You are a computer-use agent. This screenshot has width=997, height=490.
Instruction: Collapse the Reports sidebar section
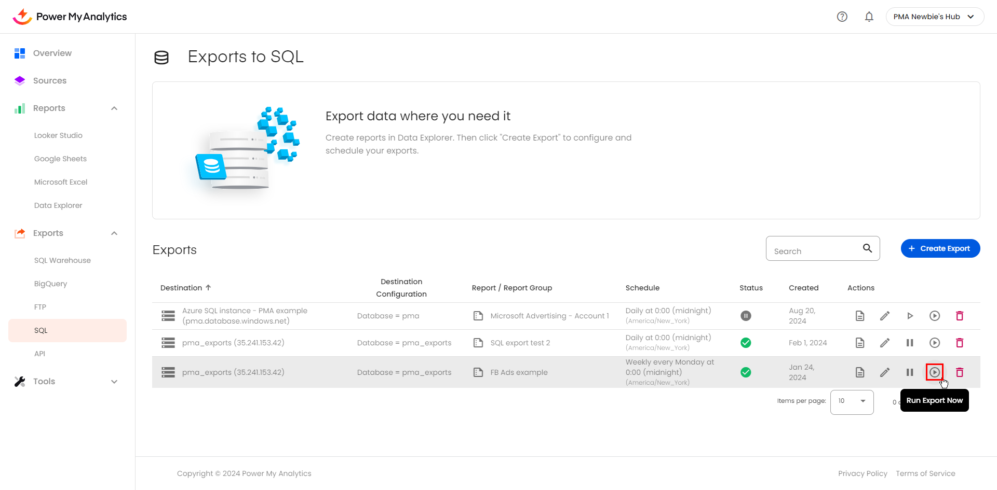click(114, 108)
